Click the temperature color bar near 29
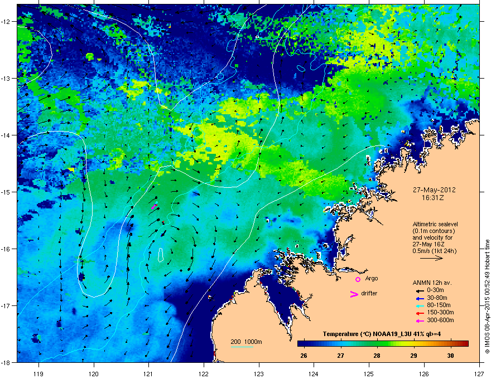 point(414,344)
